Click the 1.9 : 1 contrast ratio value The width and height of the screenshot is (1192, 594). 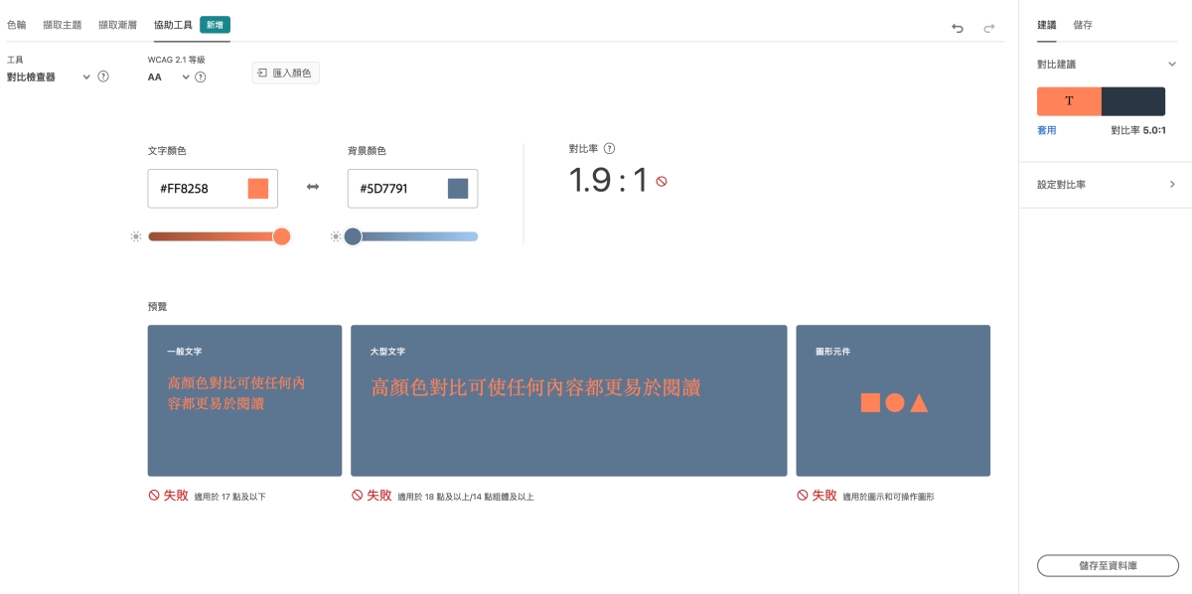pos(608,180)
